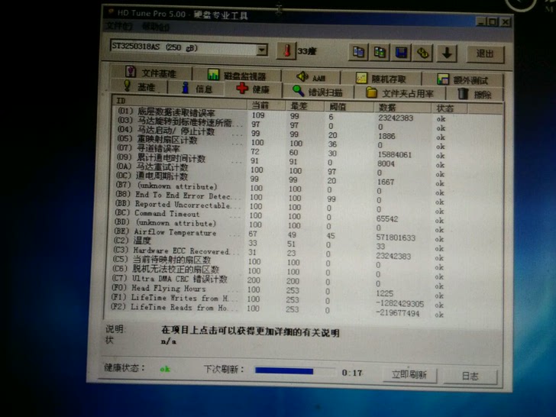Screen dimensions: 556x417
Task: Switch to the 基准 tab
Action: (139, 86)
